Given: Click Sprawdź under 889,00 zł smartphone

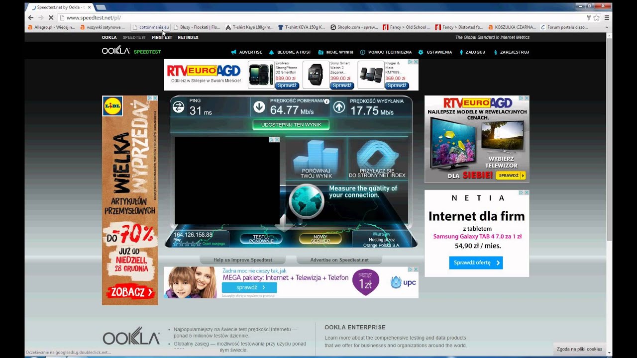Looking at the screenshot, I should click(x=287, y=86).
